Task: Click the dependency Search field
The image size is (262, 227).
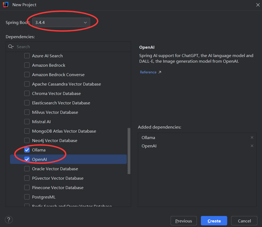Action: click(x=68, y=47)
